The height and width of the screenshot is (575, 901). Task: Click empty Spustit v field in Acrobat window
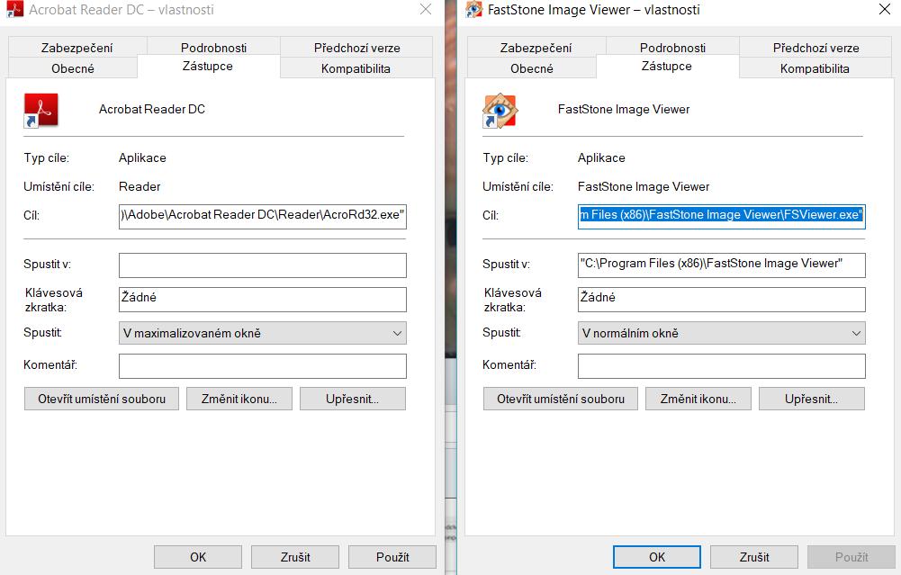click(263, 265)
